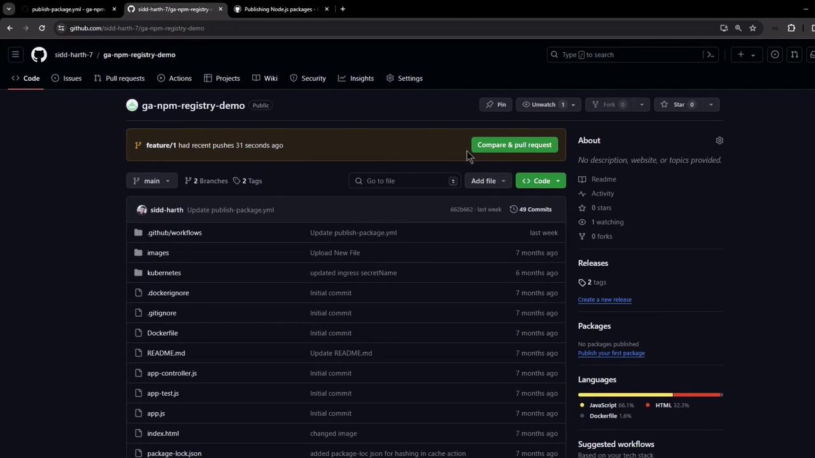Open the browser zoom magnifier icon
The image size is (815, 458).
[738, 28]
